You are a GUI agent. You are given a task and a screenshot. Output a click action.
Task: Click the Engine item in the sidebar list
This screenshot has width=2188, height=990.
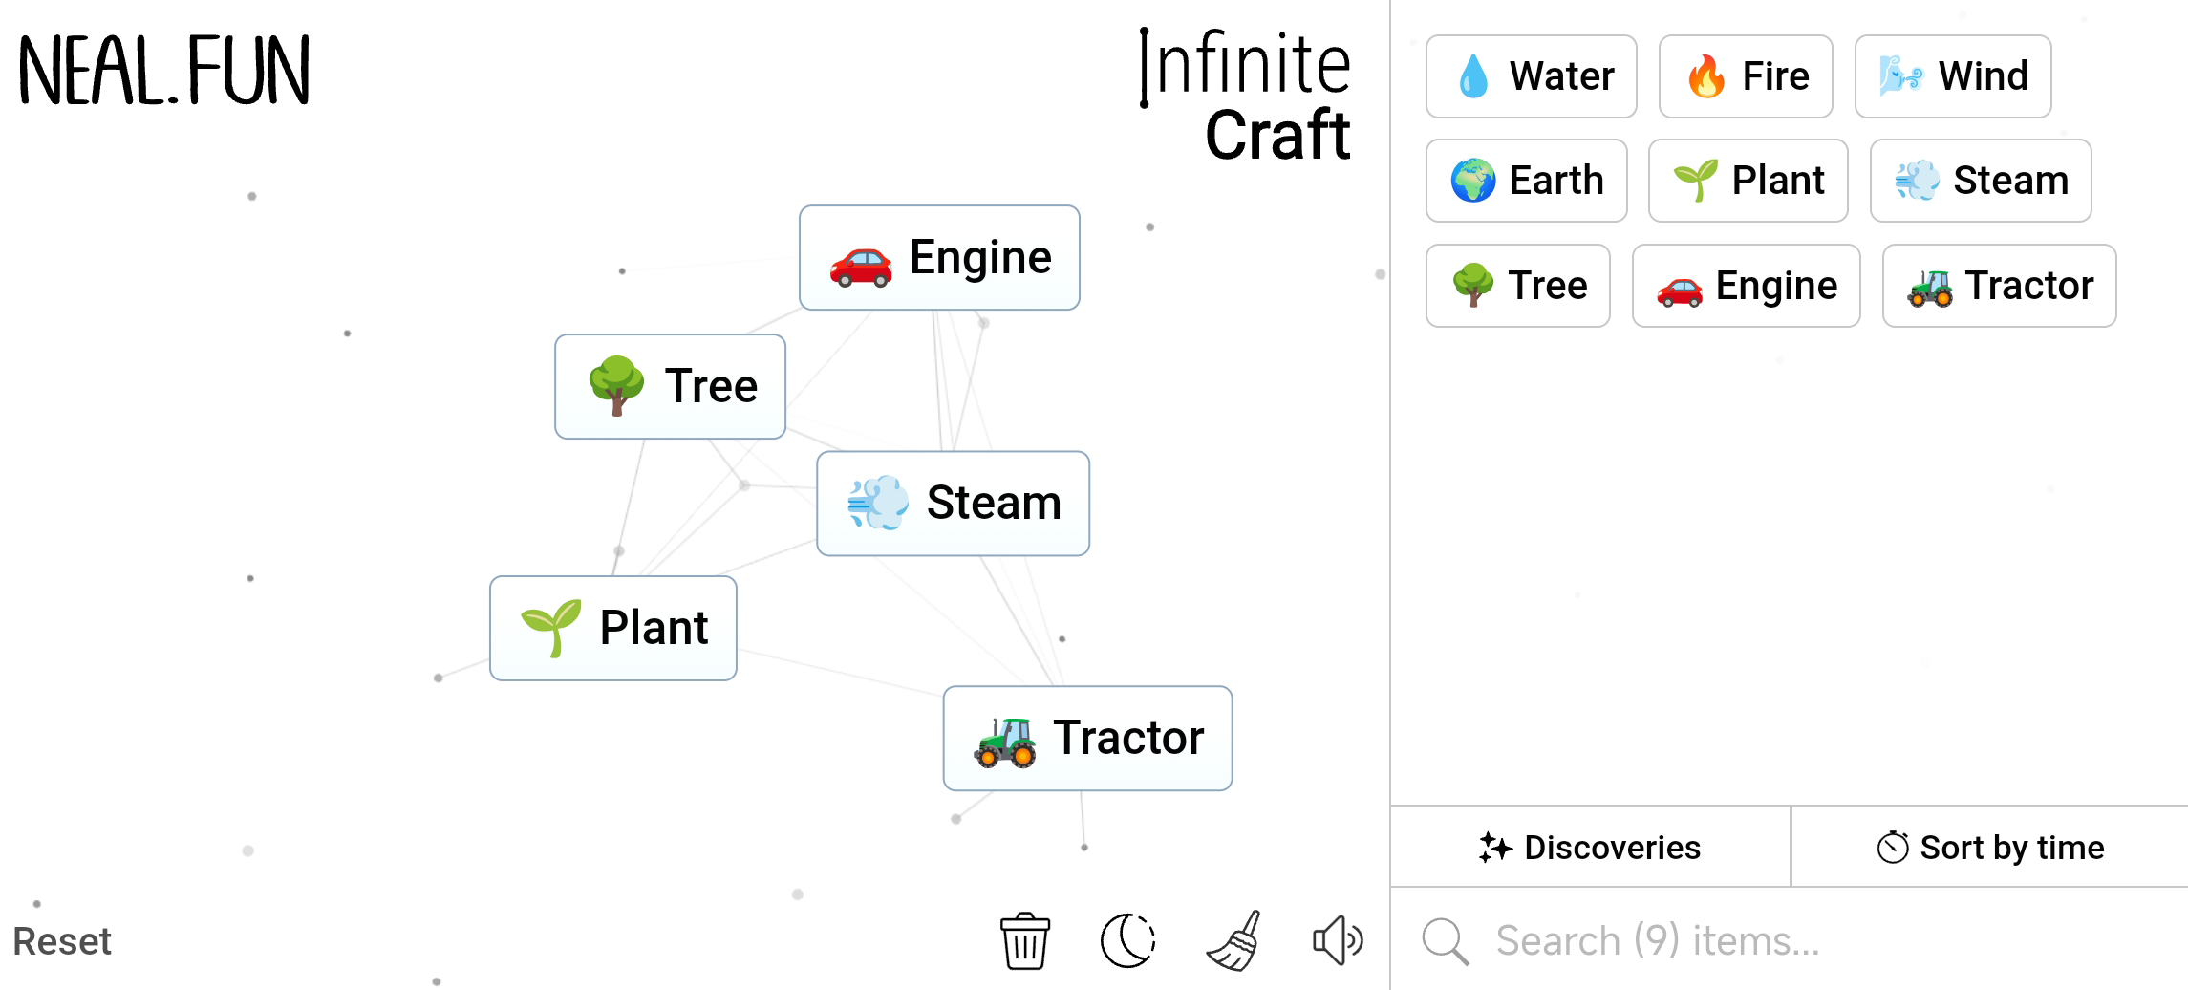point(1746,286)
